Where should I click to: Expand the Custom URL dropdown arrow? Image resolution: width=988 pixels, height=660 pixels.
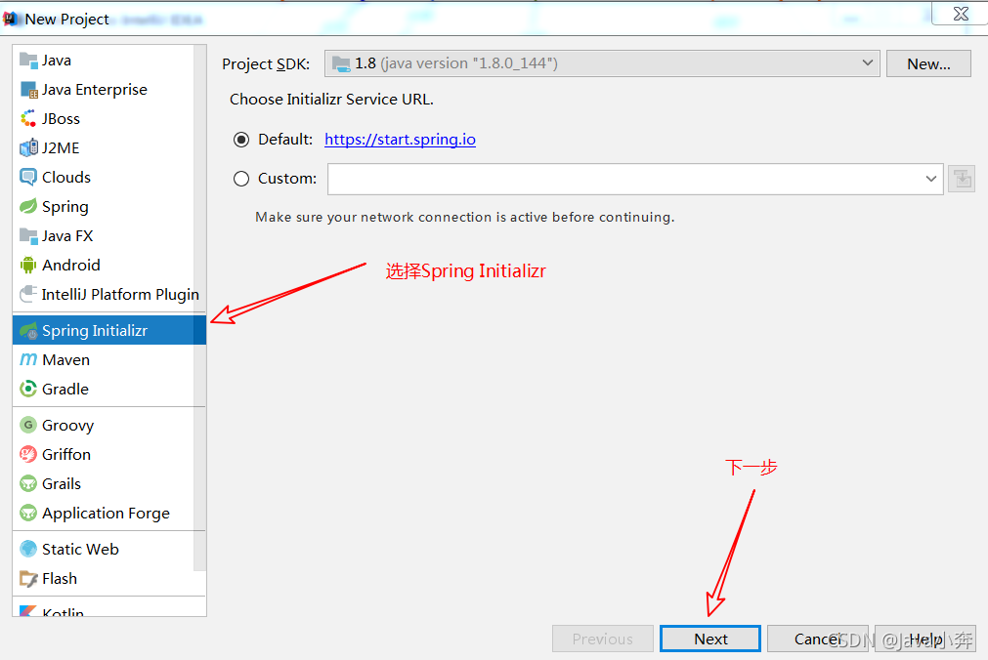click(930, 179)
